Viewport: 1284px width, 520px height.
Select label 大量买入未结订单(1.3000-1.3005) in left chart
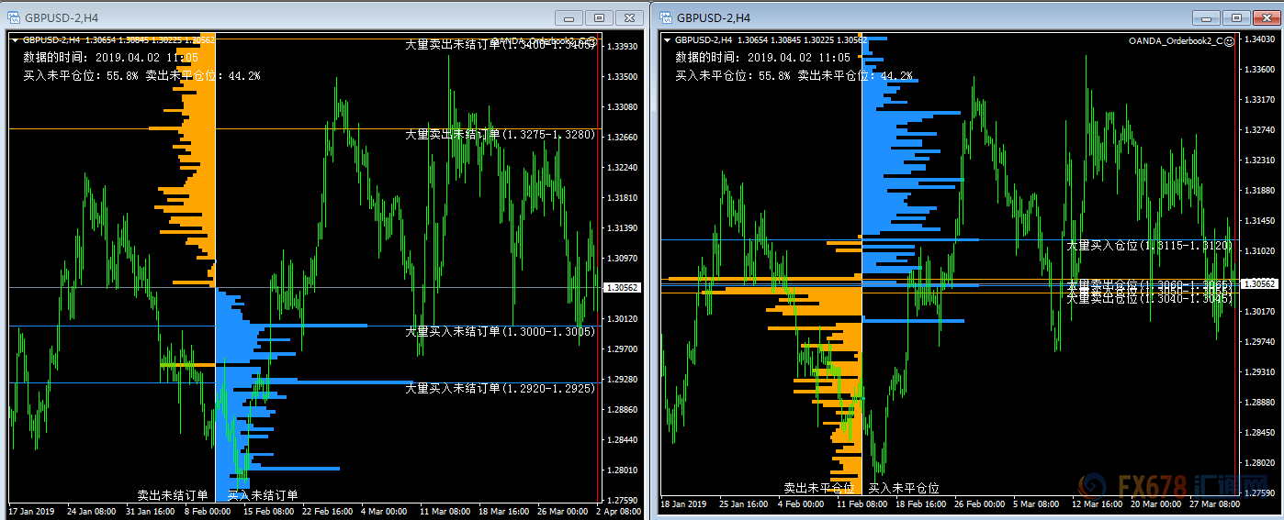click(x=501, y=331)
